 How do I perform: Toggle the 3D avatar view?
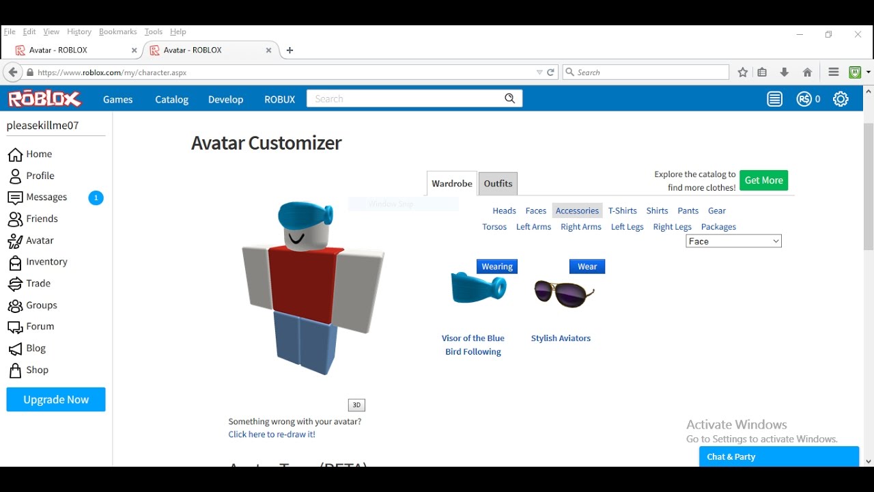click(356, 405)
